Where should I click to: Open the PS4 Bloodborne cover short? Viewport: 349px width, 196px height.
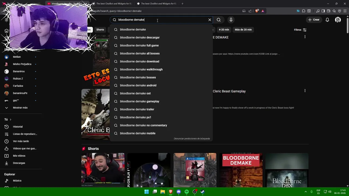coord(195,170)
